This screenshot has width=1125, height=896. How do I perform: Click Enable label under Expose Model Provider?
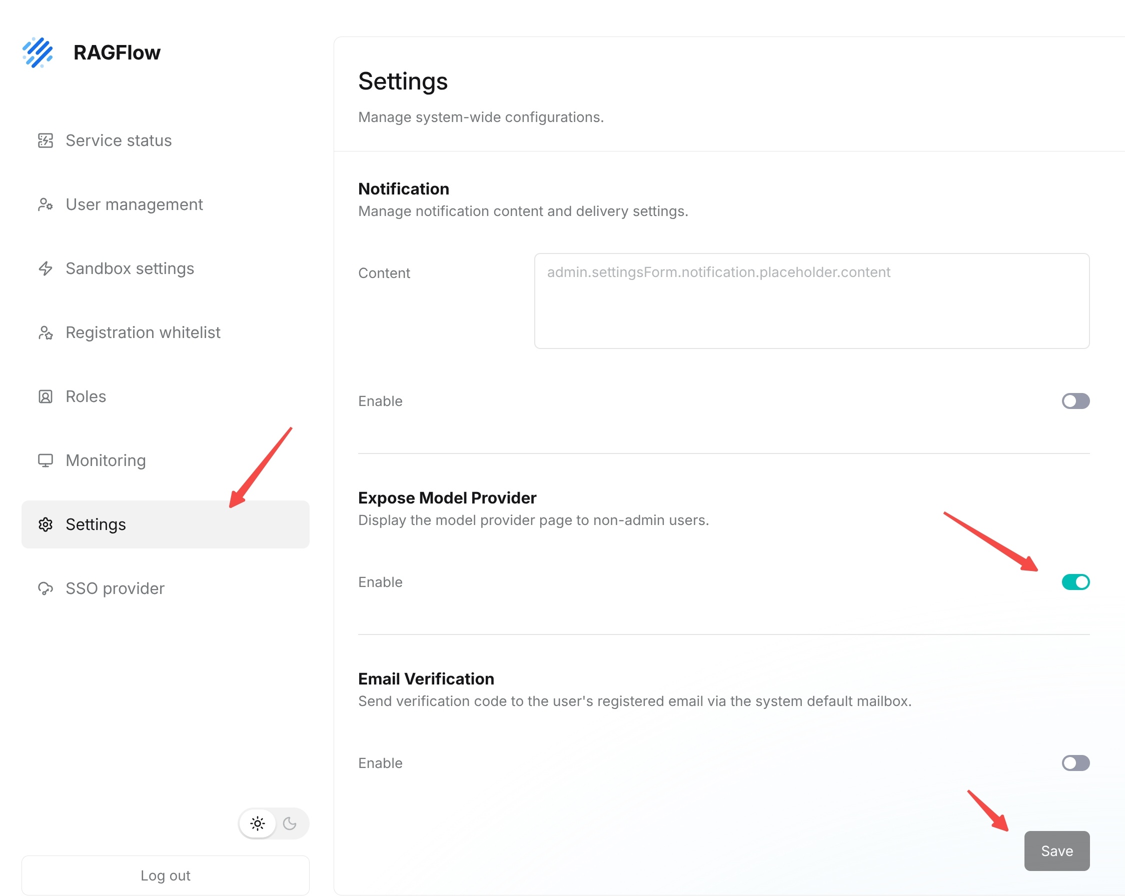[380, 582]
